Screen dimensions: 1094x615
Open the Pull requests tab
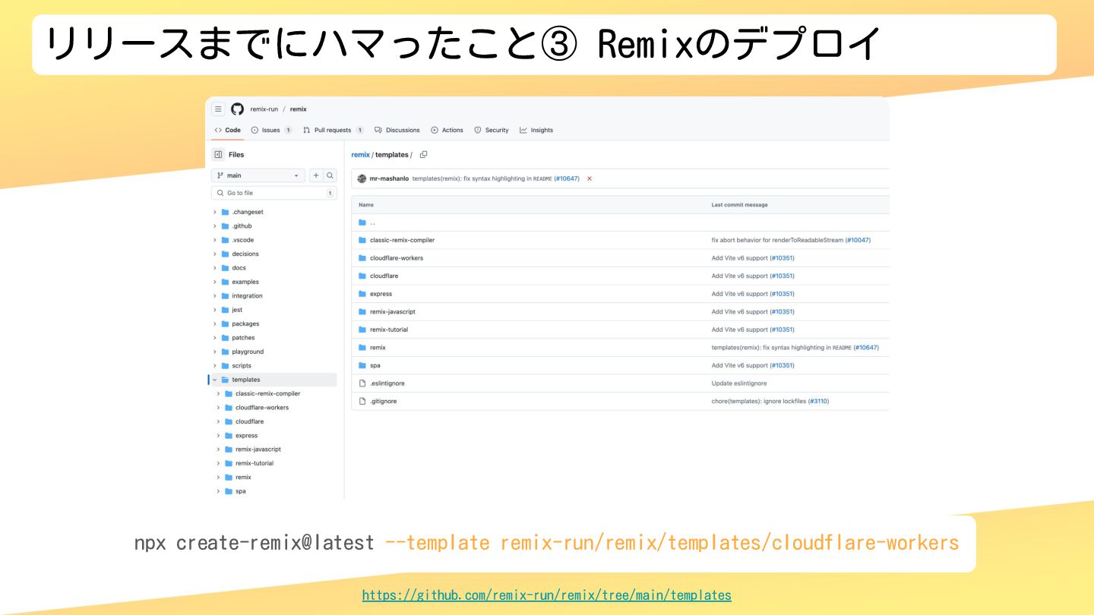[333, 130]
